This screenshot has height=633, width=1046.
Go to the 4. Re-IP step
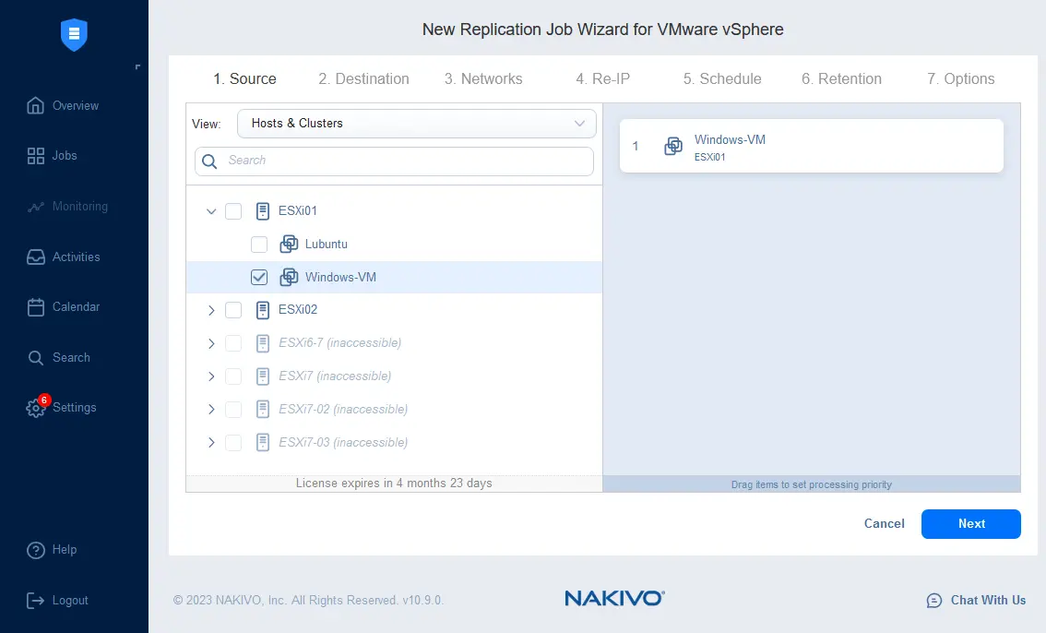[603, 78]
